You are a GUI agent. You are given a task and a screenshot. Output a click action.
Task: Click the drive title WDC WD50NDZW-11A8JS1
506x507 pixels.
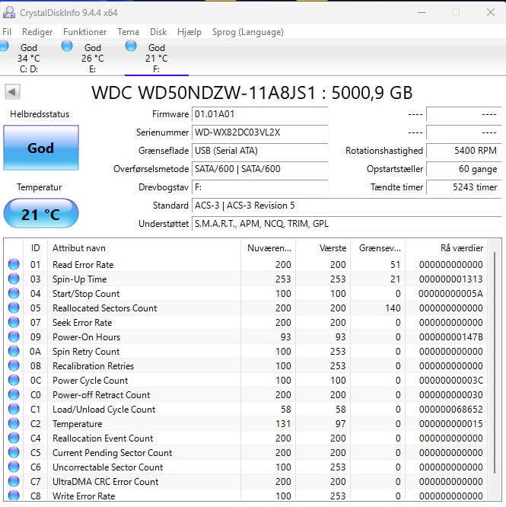[x=252, y=93]
